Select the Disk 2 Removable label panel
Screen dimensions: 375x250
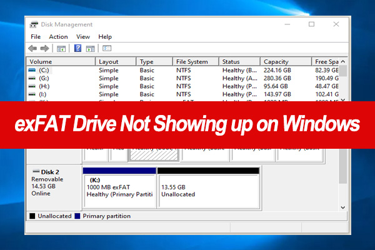coord(54,187)
